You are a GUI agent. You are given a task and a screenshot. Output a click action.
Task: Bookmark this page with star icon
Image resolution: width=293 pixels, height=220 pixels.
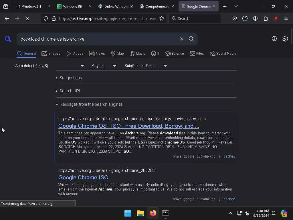click(162, 18)
